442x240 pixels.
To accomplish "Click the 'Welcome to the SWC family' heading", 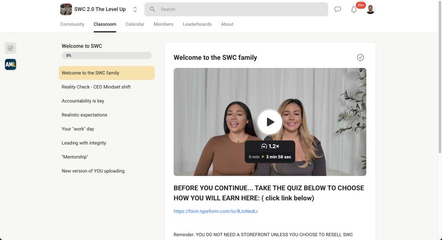I will (x=215, y=57).
